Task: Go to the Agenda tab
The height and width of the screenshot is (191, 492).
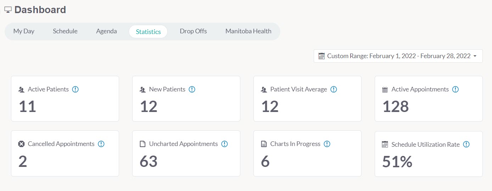Action: [106, 31]
